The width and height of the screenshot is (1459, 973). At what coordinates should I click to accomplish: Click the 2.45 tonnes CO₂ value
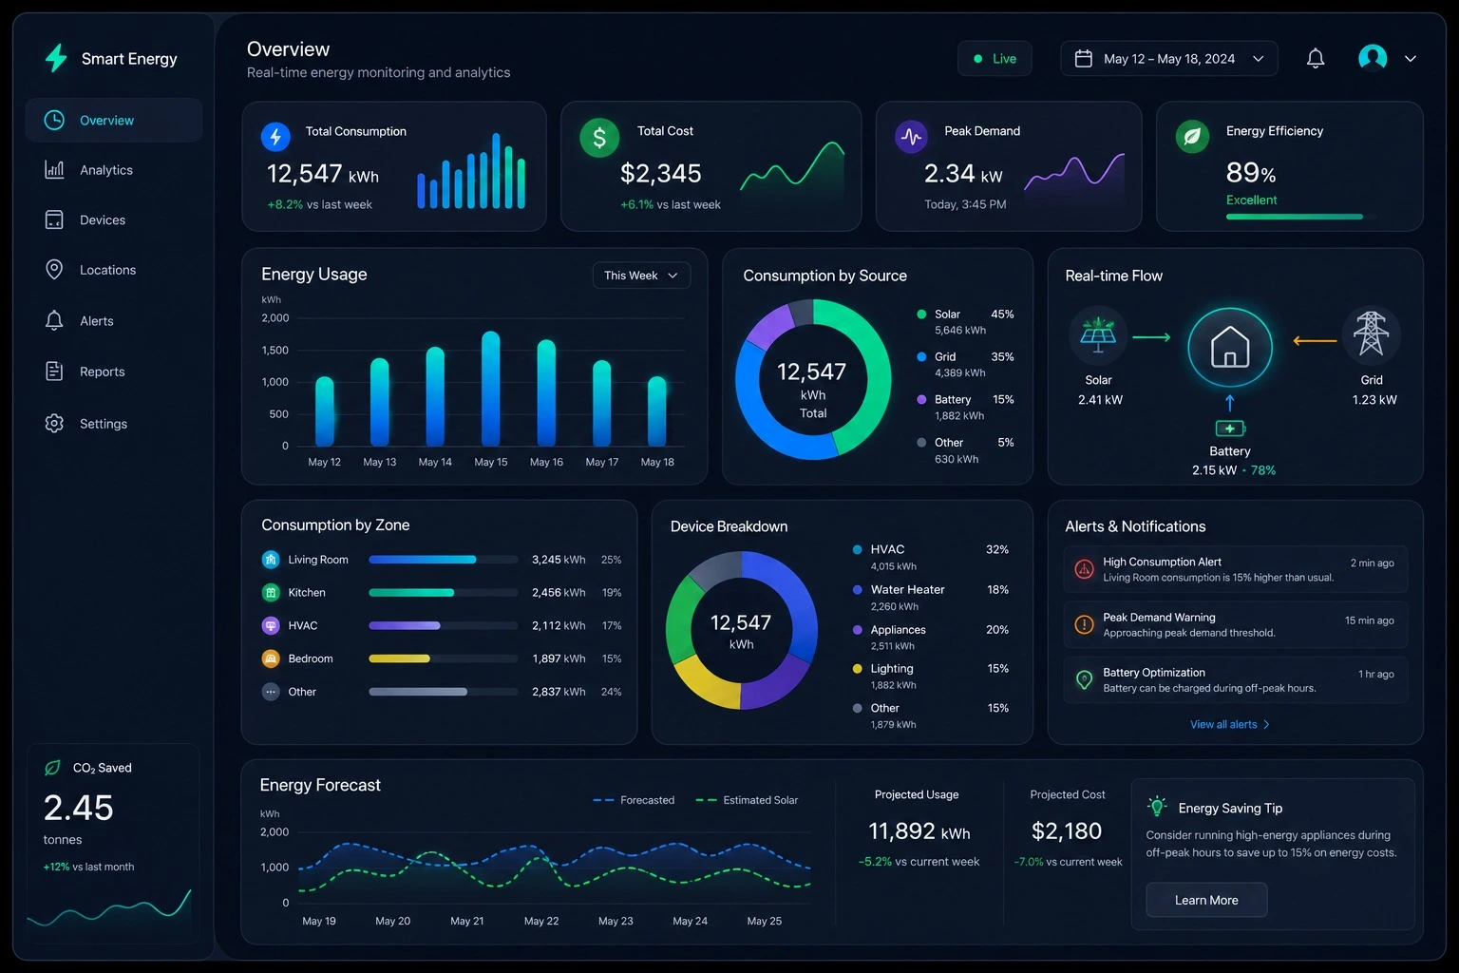click(79, 808)
